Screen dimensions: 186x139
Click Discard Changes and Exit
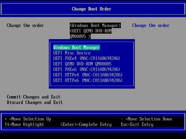(35, 102)
